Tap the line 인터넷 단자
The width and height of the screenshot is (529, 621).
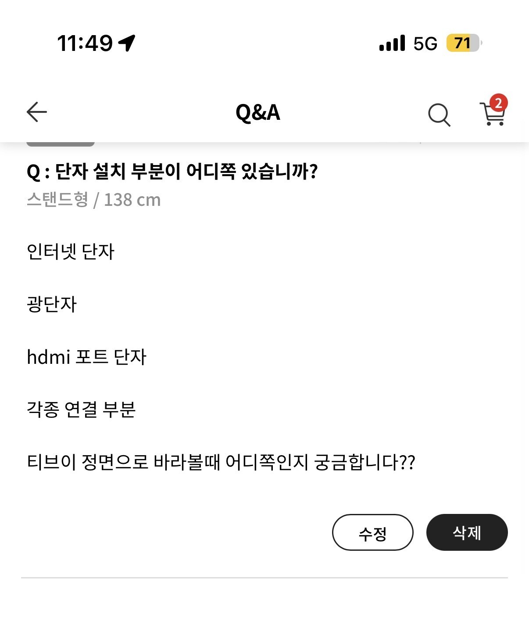(x=71, y=251)
